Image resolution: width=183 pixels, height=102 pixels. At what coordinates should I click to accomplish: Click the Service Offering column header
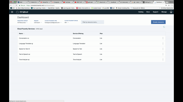[78, 34]
